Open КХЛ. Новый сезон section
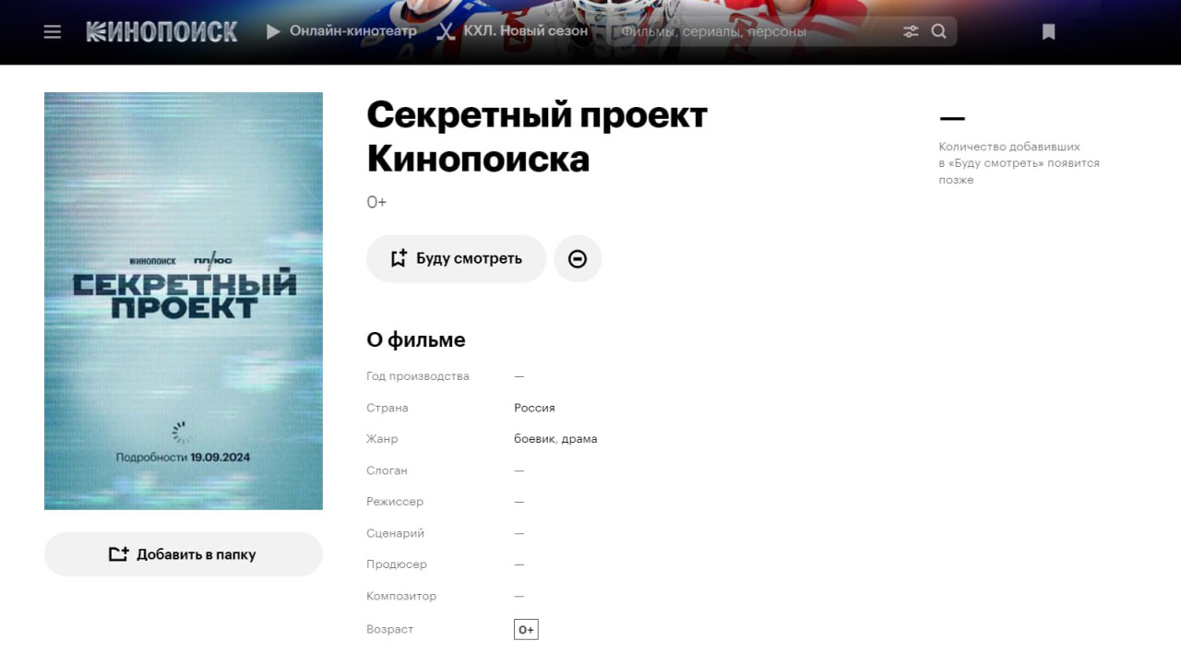Viewport: 1181px width, 653px height. (x=512, y=31)
